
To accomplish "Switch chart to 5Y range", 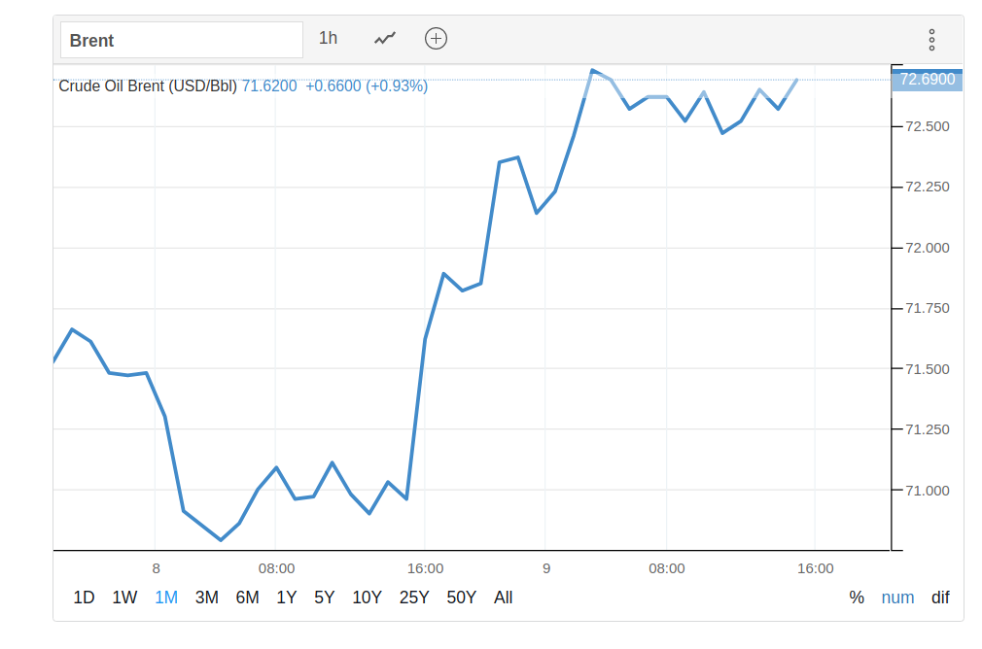I will (325, 598).
